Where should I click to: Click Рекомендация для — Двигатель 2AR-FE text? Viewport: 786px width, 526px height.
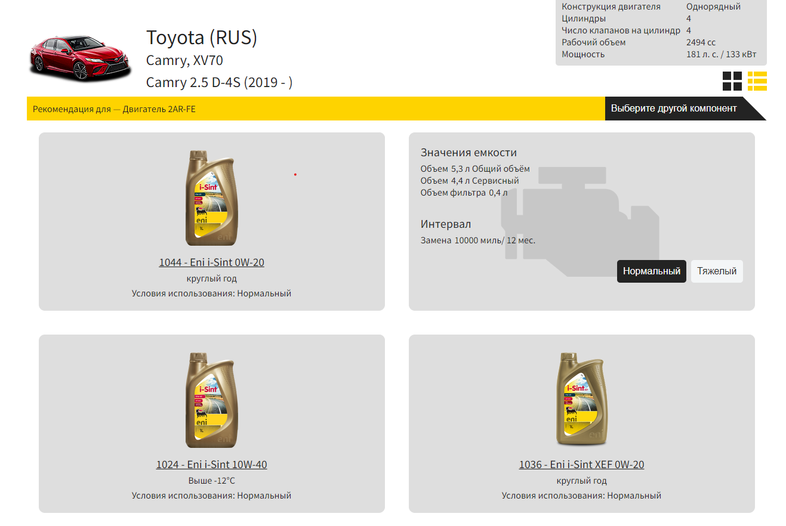pyautogui.click(x=114, y=109)
